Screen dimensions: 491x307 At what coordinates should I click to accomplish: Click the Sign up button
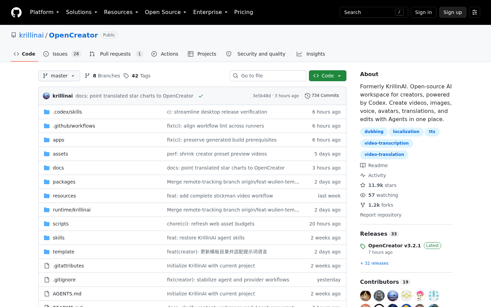(452, 12)
